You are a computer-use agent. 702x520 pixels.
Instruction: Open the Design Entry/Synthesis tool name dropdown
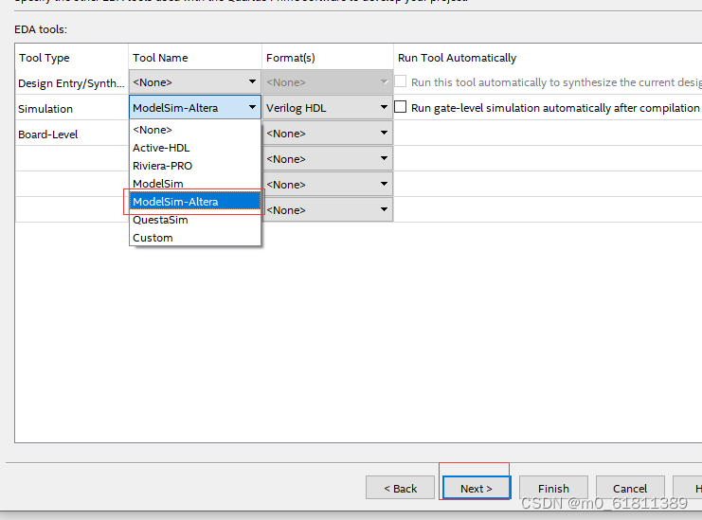[x=195, y=81]
